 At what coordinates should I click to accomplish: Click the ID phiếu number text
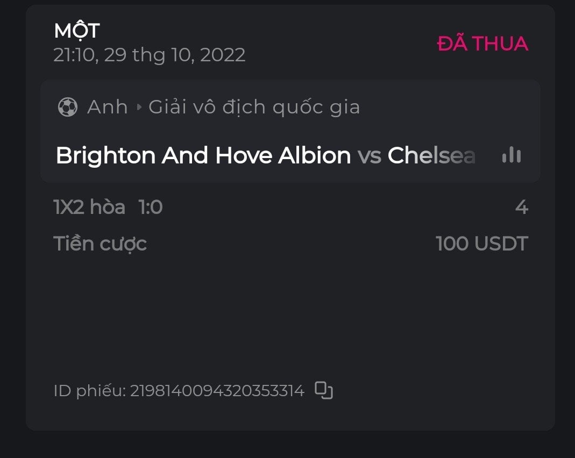pos(217,391)
